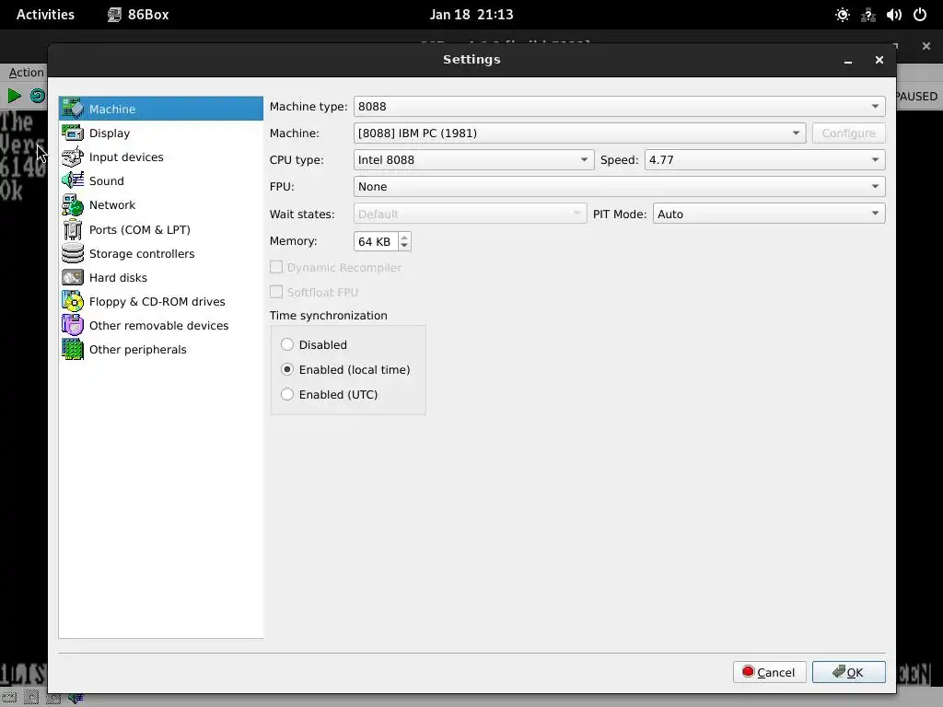Screen dimensions: 943x707
Task: Minimize the Settings dialog
Action: [848, 60]
